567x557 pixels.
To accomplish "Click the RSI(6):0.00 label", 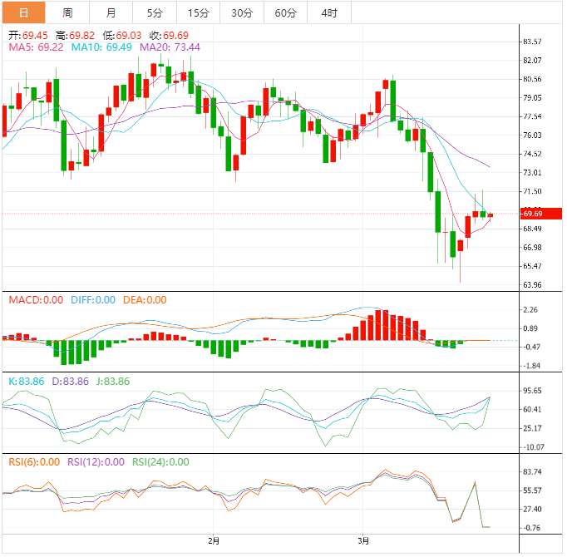I will coord(34,462).
